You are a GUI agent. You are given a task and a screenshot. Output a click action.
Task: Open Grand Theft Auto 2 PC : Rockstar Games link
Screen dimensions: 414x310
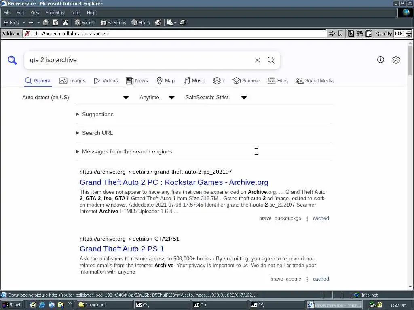(174, 182)
